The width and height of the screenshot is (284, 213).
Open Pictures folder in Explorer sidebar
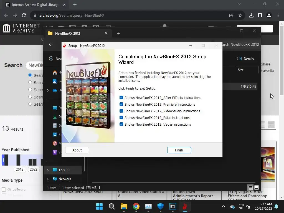pyautogui.click(x=55, y=135)
